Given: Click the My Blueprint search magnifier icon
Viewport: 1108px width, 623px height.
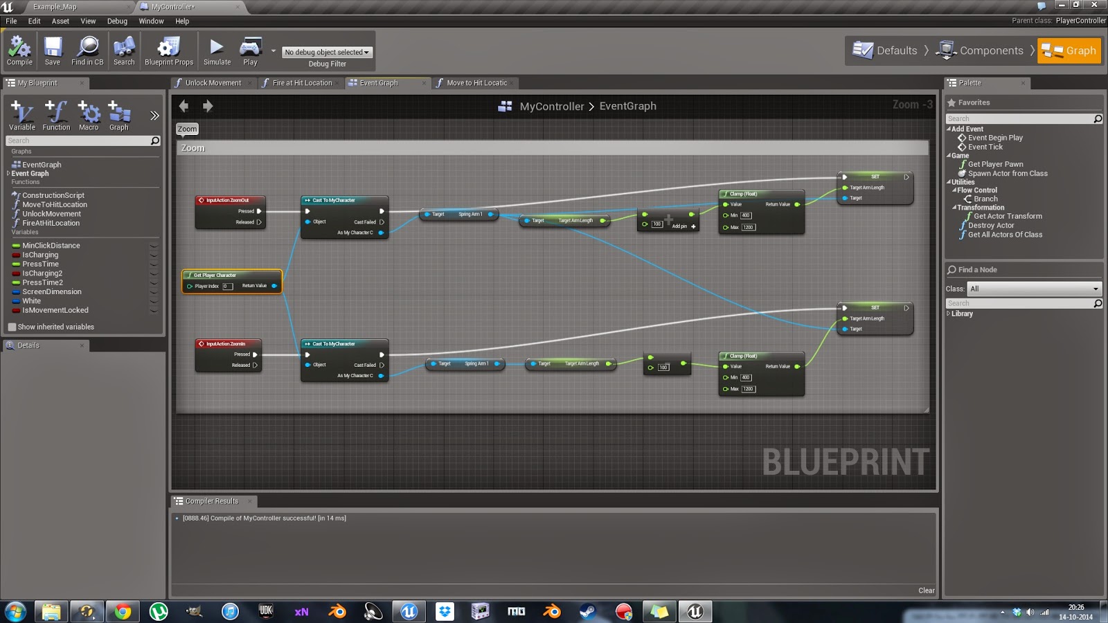Looking at the screenshot, I should click(x=155, y=141).
